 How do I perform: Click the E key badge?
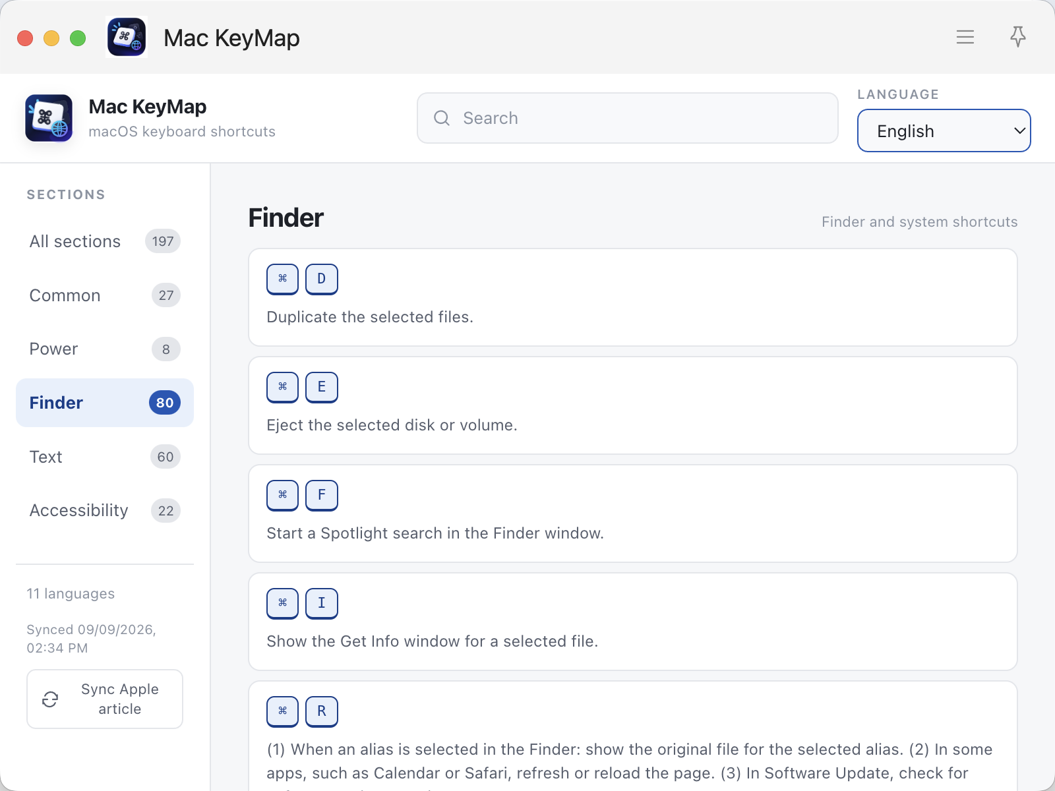pos(322,387)
